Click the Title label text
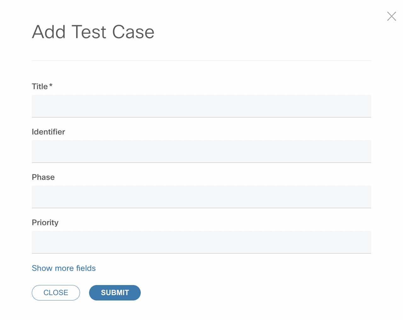403x320 pixels. point(40,87)
